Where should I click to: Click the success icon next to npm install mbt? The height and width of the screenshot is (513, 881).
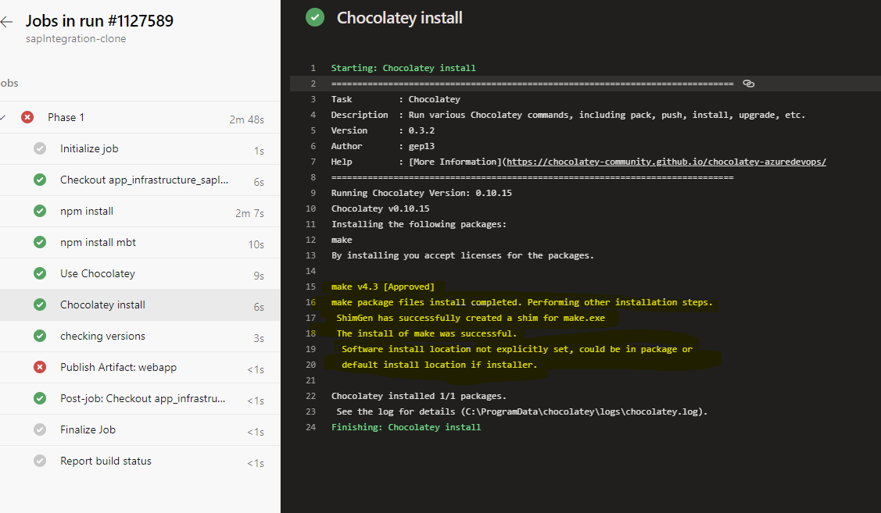(40, 242)
